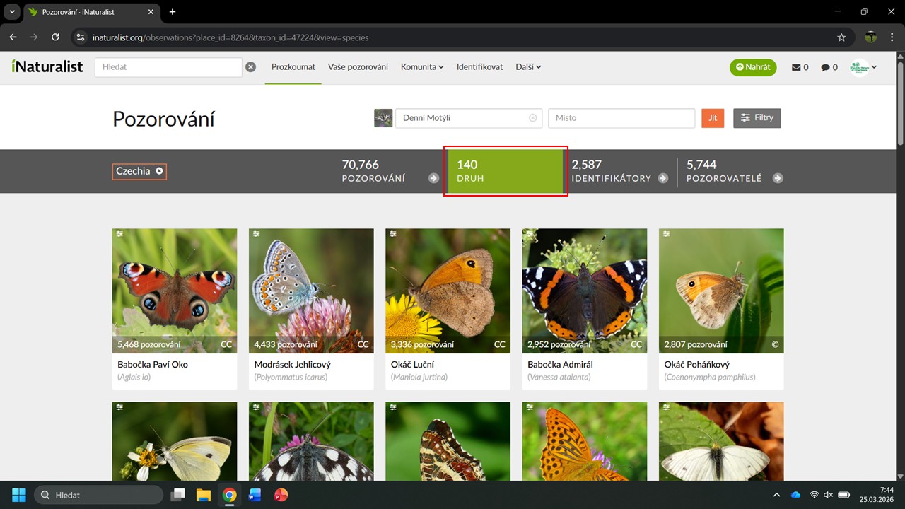Clear the search field with X icon
This screenshot has width=905, height=509.
[250, 67]
